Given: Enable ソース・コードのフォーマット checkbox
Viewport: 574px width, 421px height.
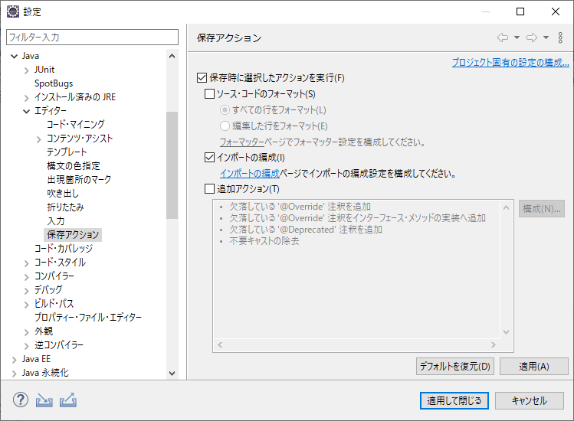Looking at the screenshot, I should coord(209,94).
